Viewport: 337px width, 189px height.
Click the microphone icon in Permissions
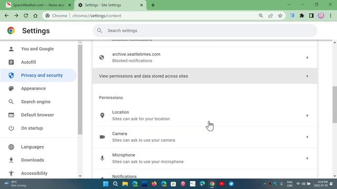coord(102,159)
